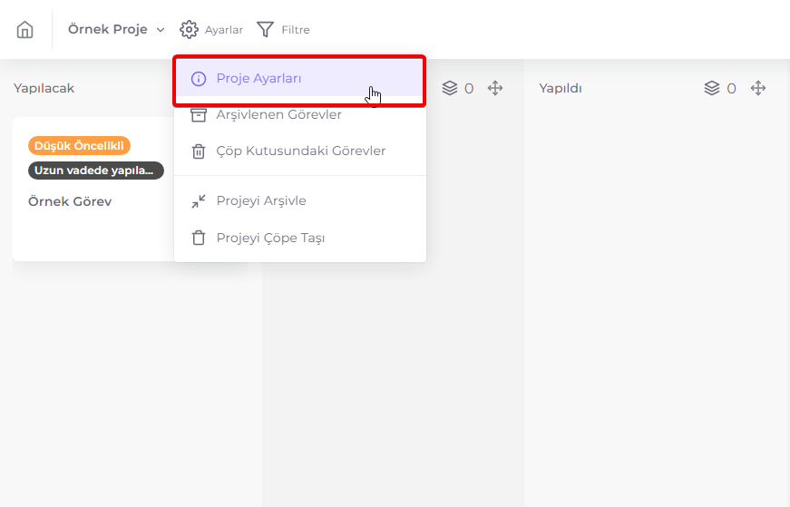Click the Proje Ayarları info icon
This screenshot has height=507, width=790.
coord(199,79)
